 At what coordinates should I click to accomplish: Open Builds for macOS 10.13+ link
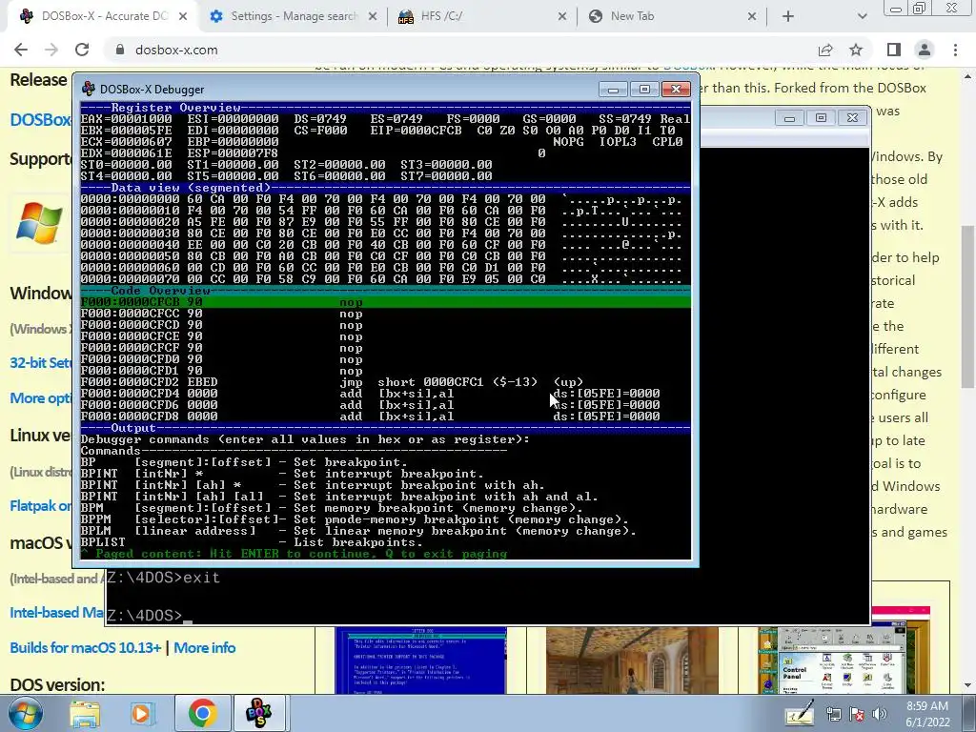pos(85,647)
